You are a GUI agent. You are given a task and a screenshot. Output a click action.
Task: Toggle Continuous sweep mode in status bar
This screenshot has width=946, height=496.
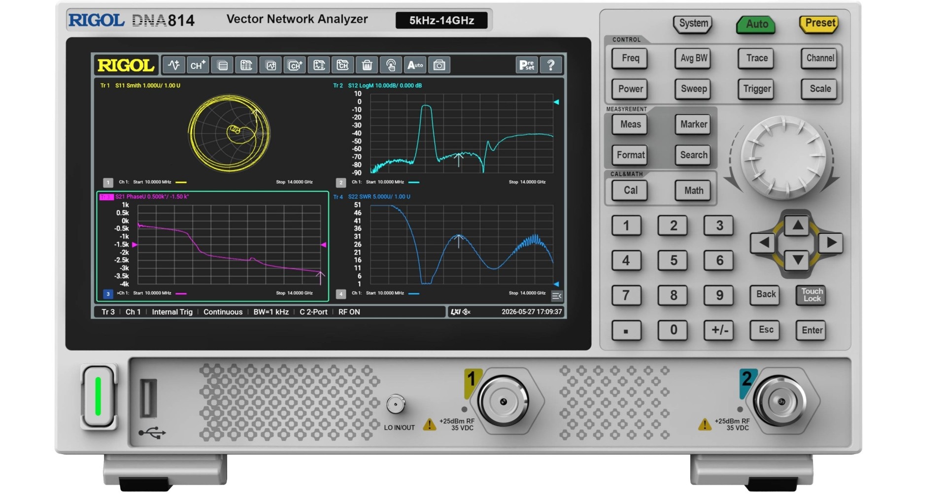tap(223, 312)
